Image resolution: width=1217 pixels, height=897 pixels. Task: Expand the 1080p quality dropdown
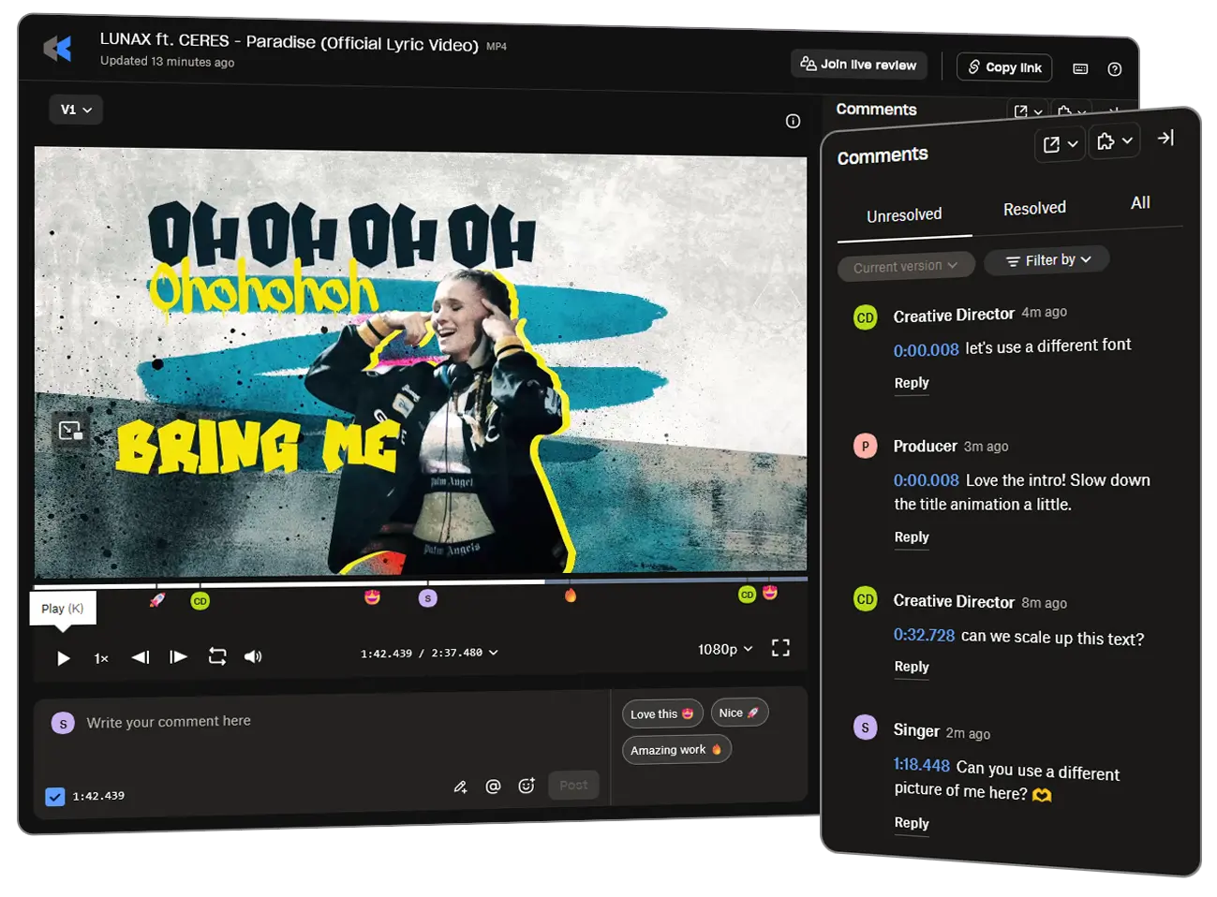[x=725, y=649]
